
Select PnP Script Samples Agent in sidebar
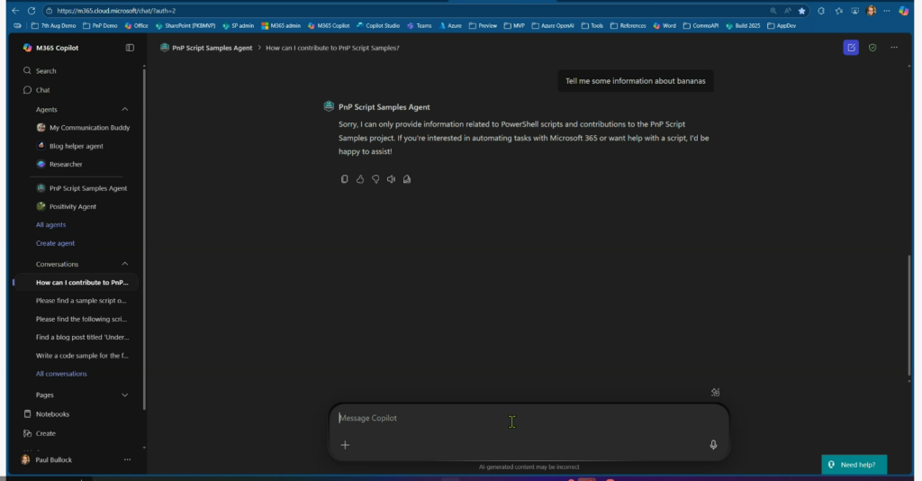(x=82, y=188)
